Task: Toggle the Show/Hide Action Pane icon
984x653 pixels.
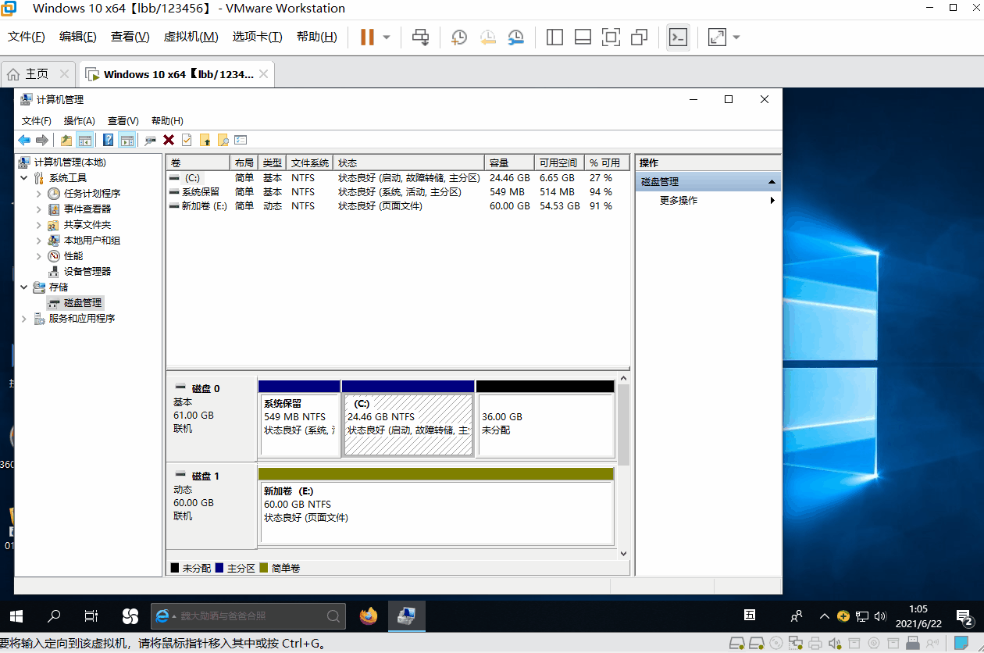Action: coord(127,140)
